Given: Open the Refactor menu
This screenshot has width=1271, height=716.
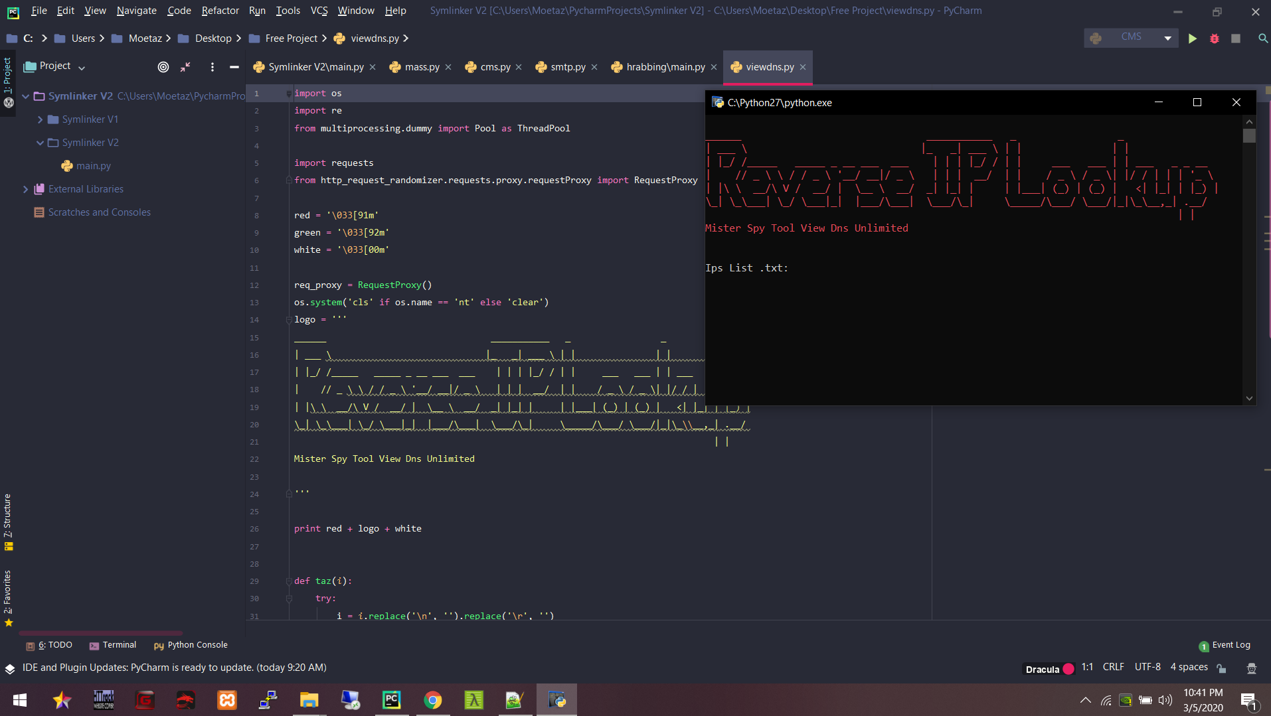Looking at the screenshot, I should click(x=220, y=11).
